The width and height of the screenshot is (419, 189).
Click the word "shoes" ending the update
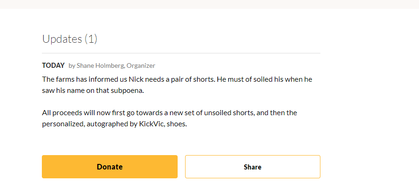coord(177,124)
